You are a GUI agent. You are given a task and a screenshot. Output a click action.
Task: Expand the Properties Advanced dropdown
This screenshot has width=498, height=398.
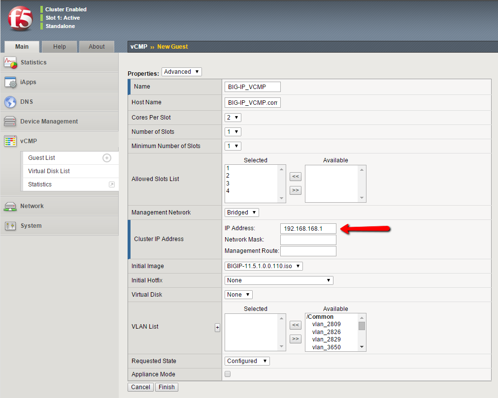click(181, 72)
